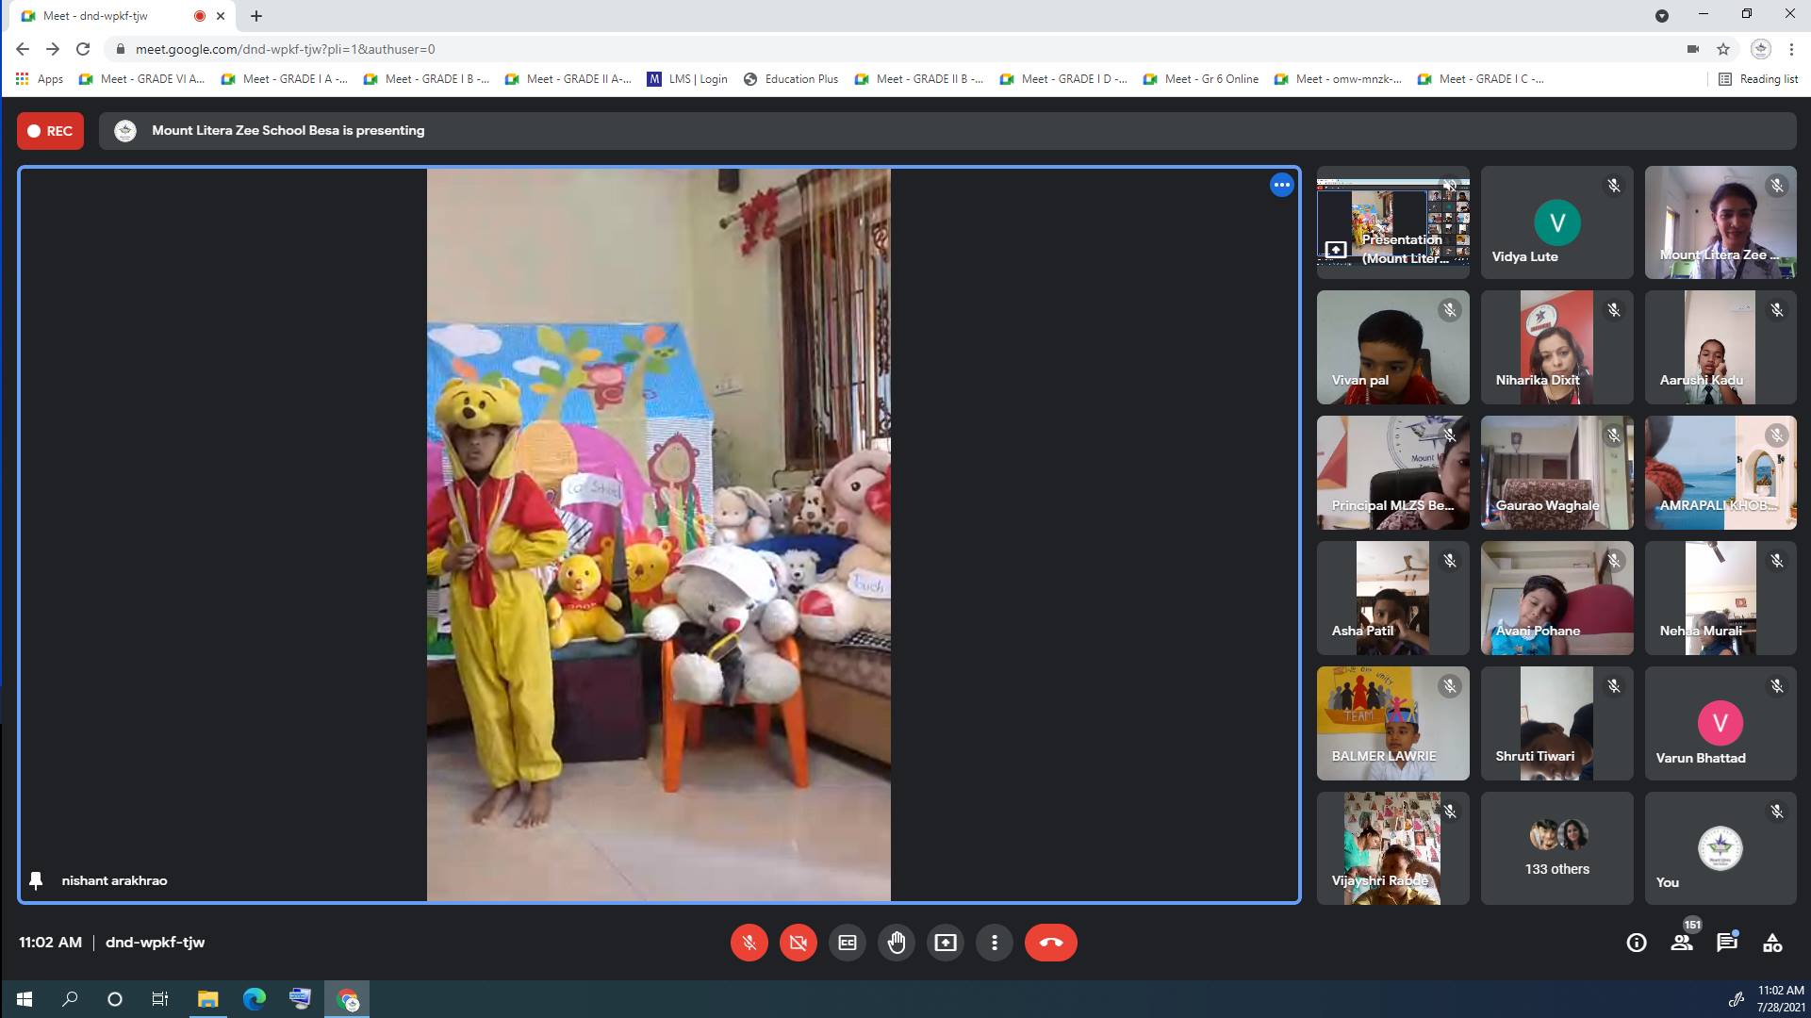Open the Meet - GRADE I C bookmark
Image resolution: width=1811 pixels, height=1018 pixels.
1481,79
